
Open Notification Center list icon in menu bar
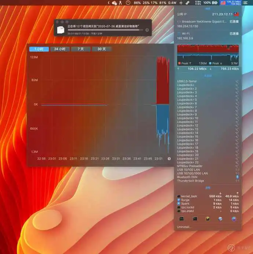246,3
